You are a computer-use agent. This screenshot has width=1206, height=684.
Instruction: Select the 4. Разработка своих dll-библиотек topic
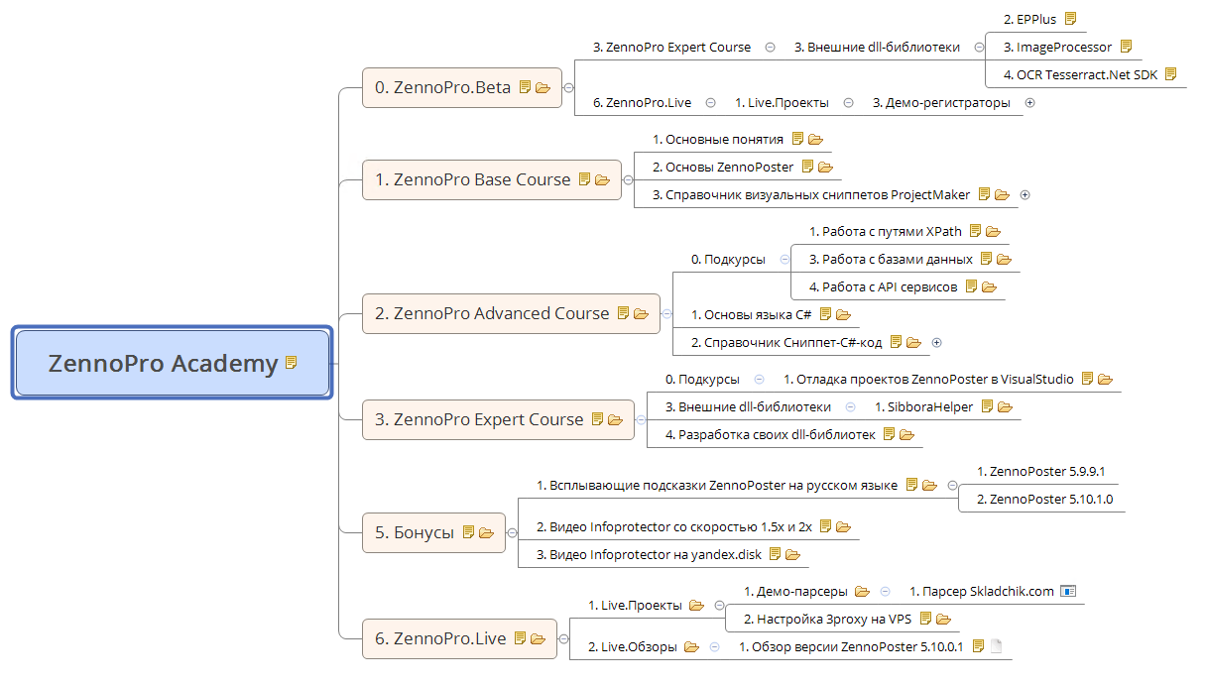(x=770, y=434)
